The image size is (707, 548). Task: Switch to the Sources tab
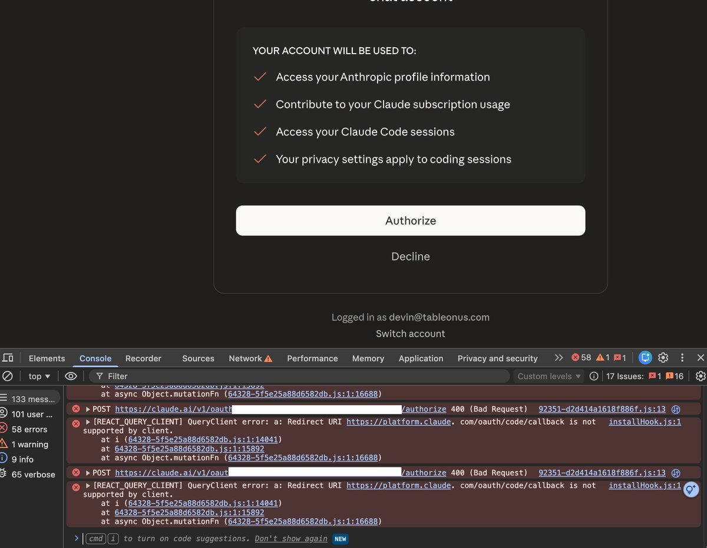198,358
